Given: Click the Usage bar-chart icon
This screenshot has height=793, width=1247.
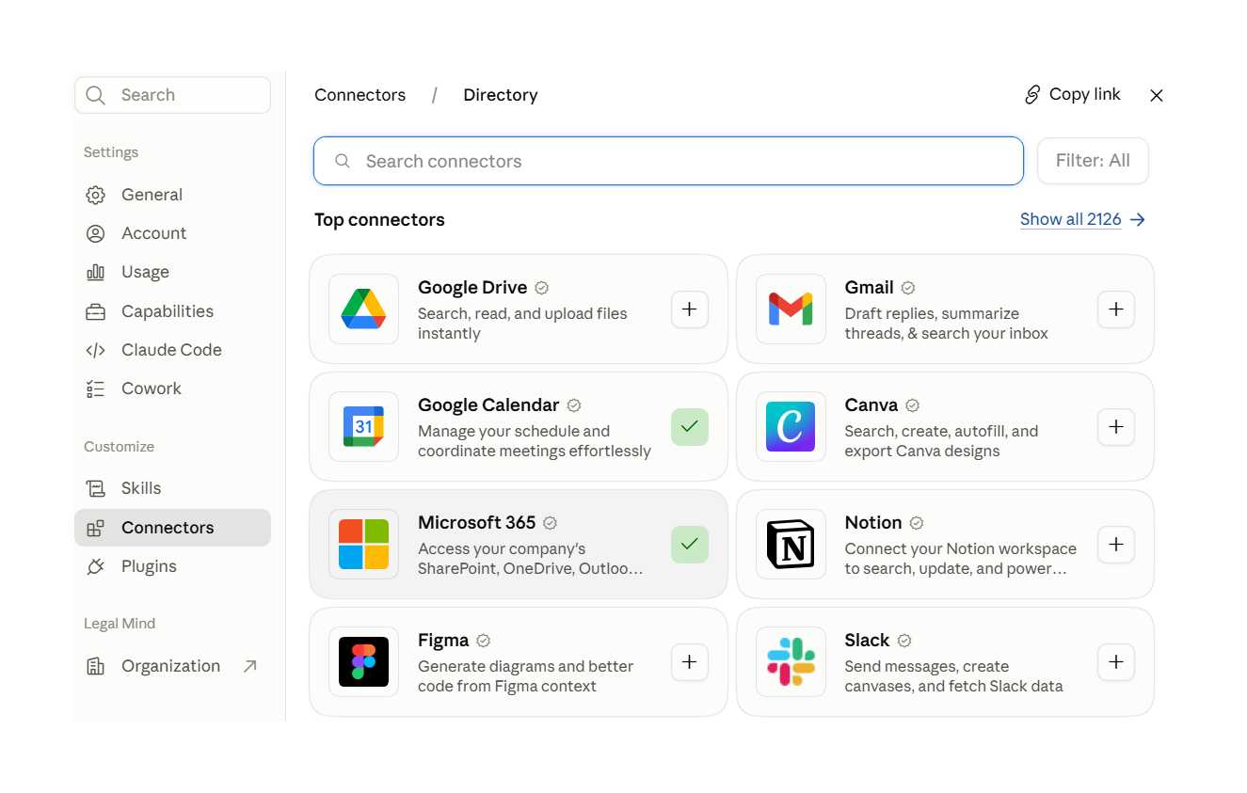Looking at the screenshot, I should [x=95, y=272].
